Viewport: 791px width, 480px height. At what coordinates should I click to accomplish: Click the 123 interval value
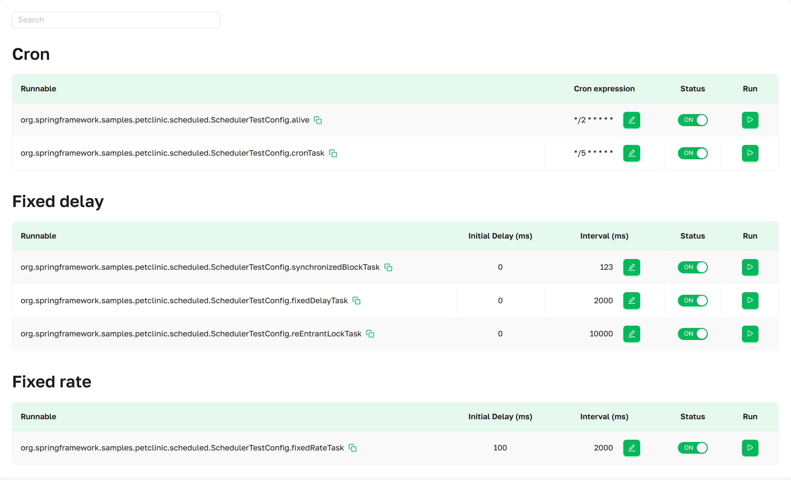pos(606,267)
